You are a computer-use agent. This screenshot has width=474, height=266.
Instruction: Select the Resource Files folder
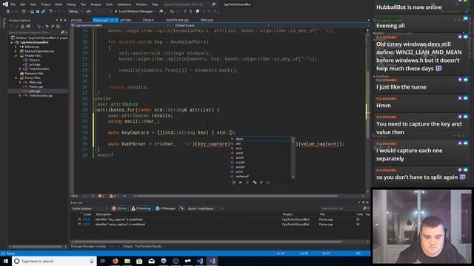point(34,73)
